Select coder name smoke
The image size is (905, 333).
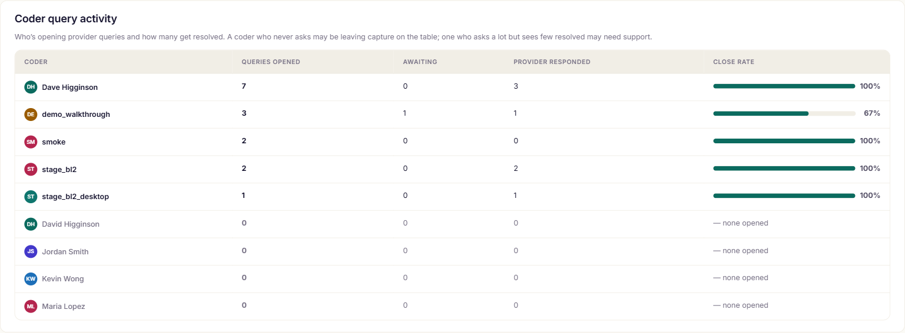coord(54,142)
